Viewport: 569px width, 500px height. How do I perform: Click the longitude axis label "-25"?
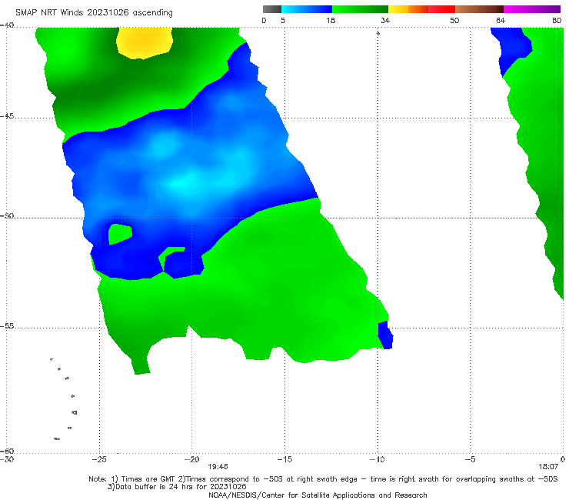99,459
